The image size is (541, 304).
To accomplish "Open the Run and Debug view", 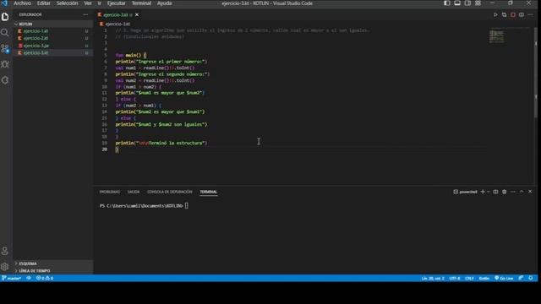I will click(5, 64).
